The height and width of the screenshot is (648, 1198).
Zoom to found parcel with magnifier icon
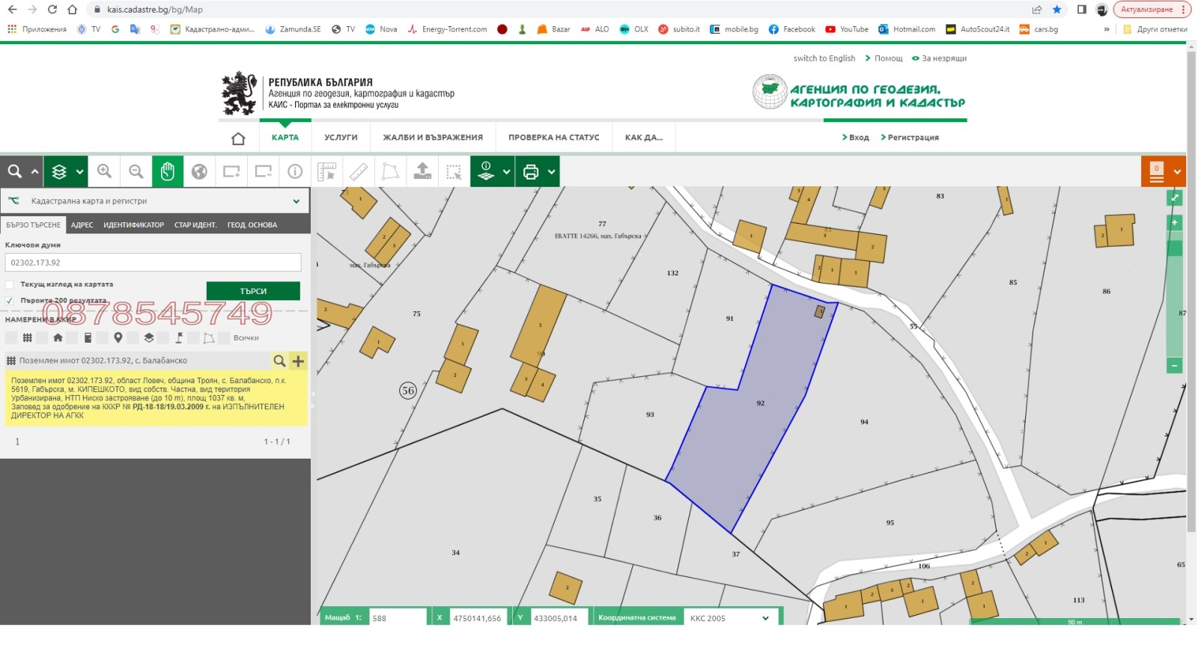pos(279,361)
